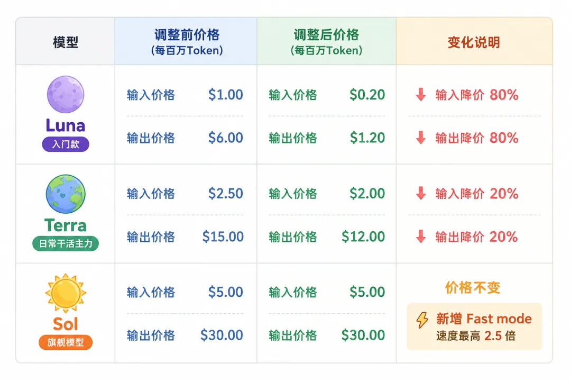
Task: Click the 调整后价格 column header
Action: click(326, 41)
